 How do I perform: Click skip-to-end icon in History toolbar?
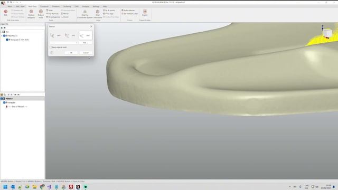[18, 94]
